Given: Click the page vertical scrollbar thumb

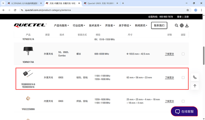Looking at the screenshot, I should click(x=204, y=55).
